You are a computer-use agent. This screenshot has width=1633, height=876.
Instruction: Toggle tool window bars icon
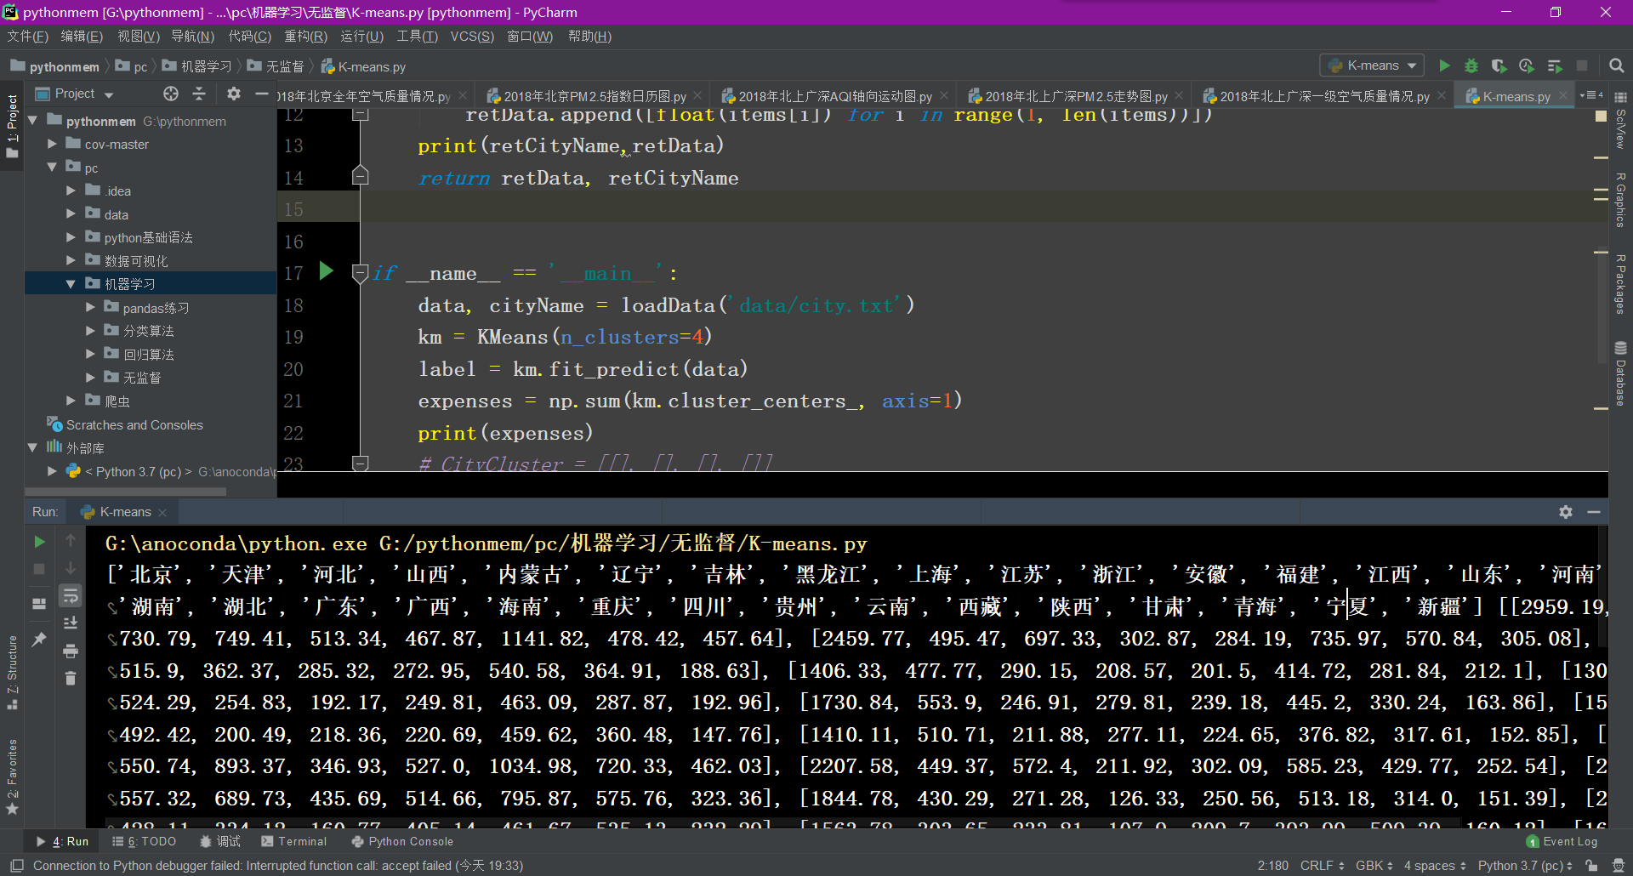[x=16, y=866]
